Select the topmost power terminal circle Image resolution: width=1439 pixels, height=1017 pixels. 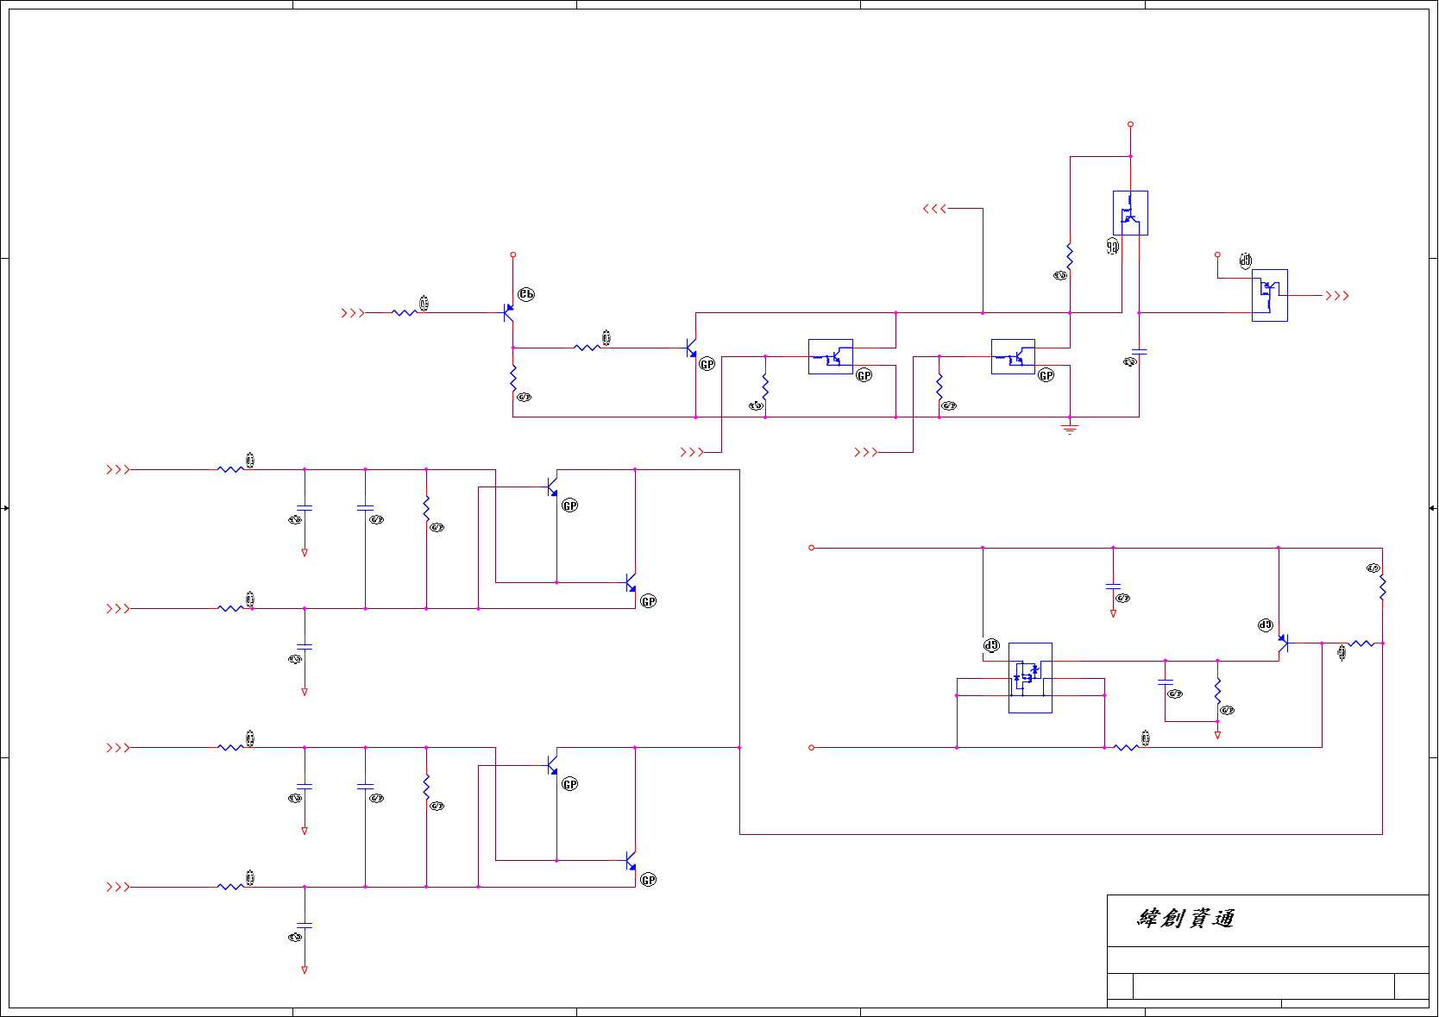pos(1130,124)
